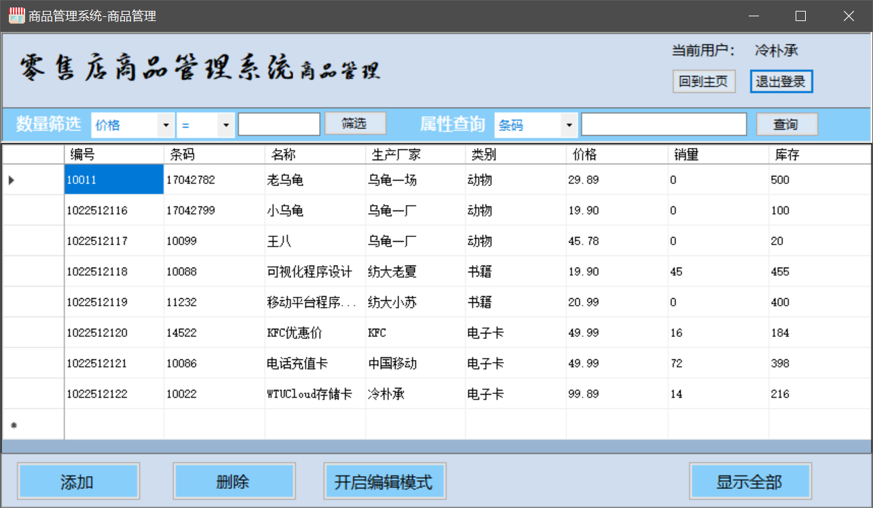Image resolution: width=873 pixels, height=508 pixels.
Task: Select barcode cell 10088
Action: (x=215, y=272)
